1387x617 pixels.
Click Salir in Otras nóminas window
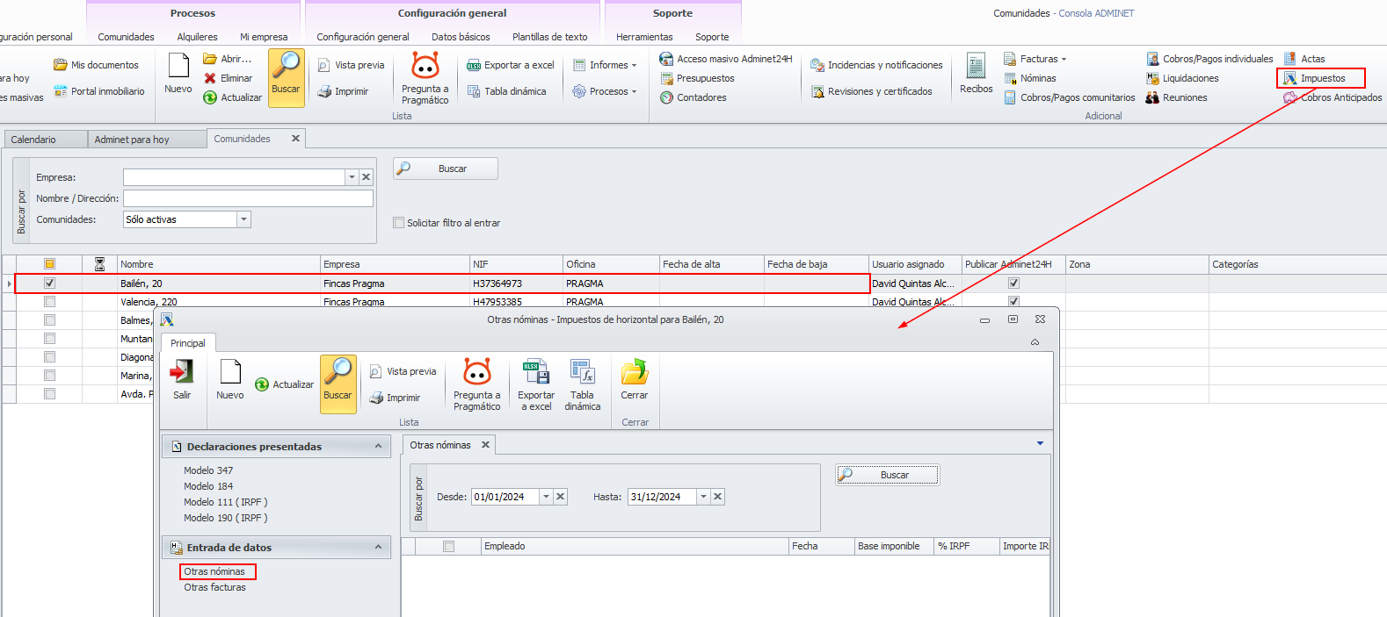(x=182, y=381)
